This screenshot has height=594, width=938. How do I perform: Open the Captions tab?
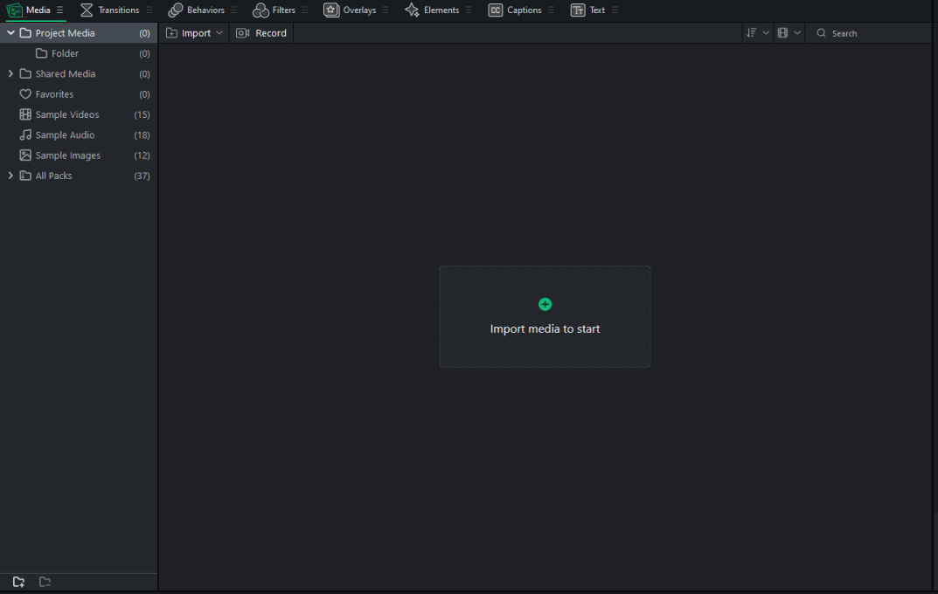pyautogui.click(x=515, y=10)
